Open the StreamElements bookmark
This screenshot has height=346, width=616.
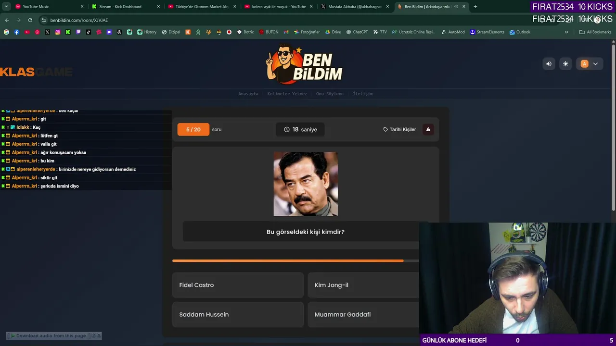487,32
